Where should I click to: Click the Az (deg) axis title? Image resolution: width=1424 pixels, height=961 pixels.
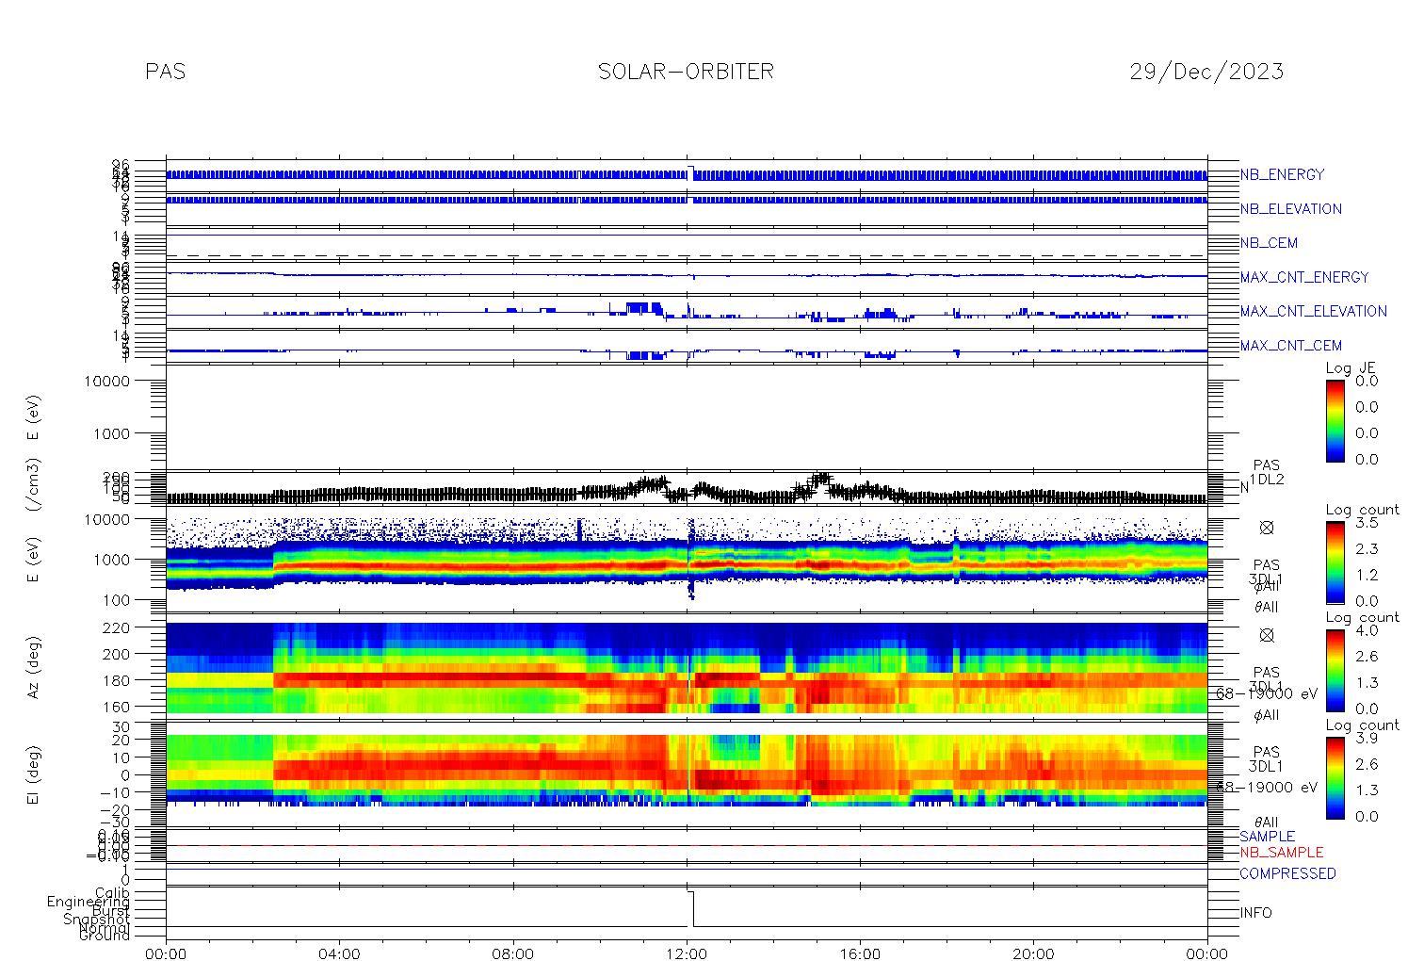[33, 667]
